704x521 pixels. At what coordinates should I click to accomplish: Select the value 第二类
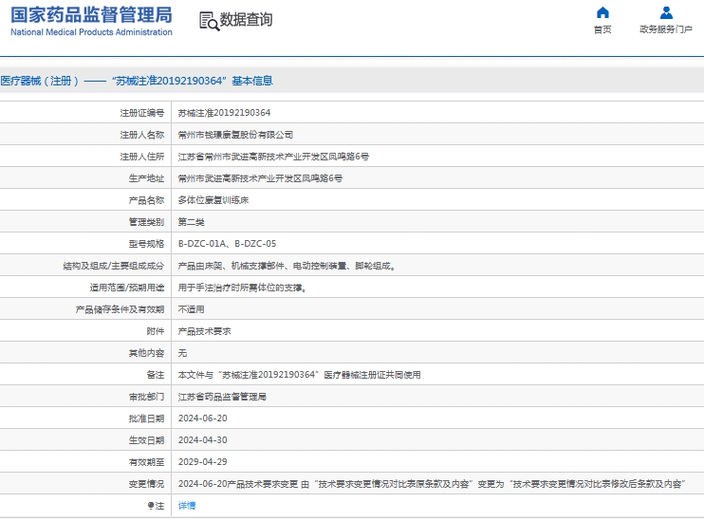tap(192, 222)
